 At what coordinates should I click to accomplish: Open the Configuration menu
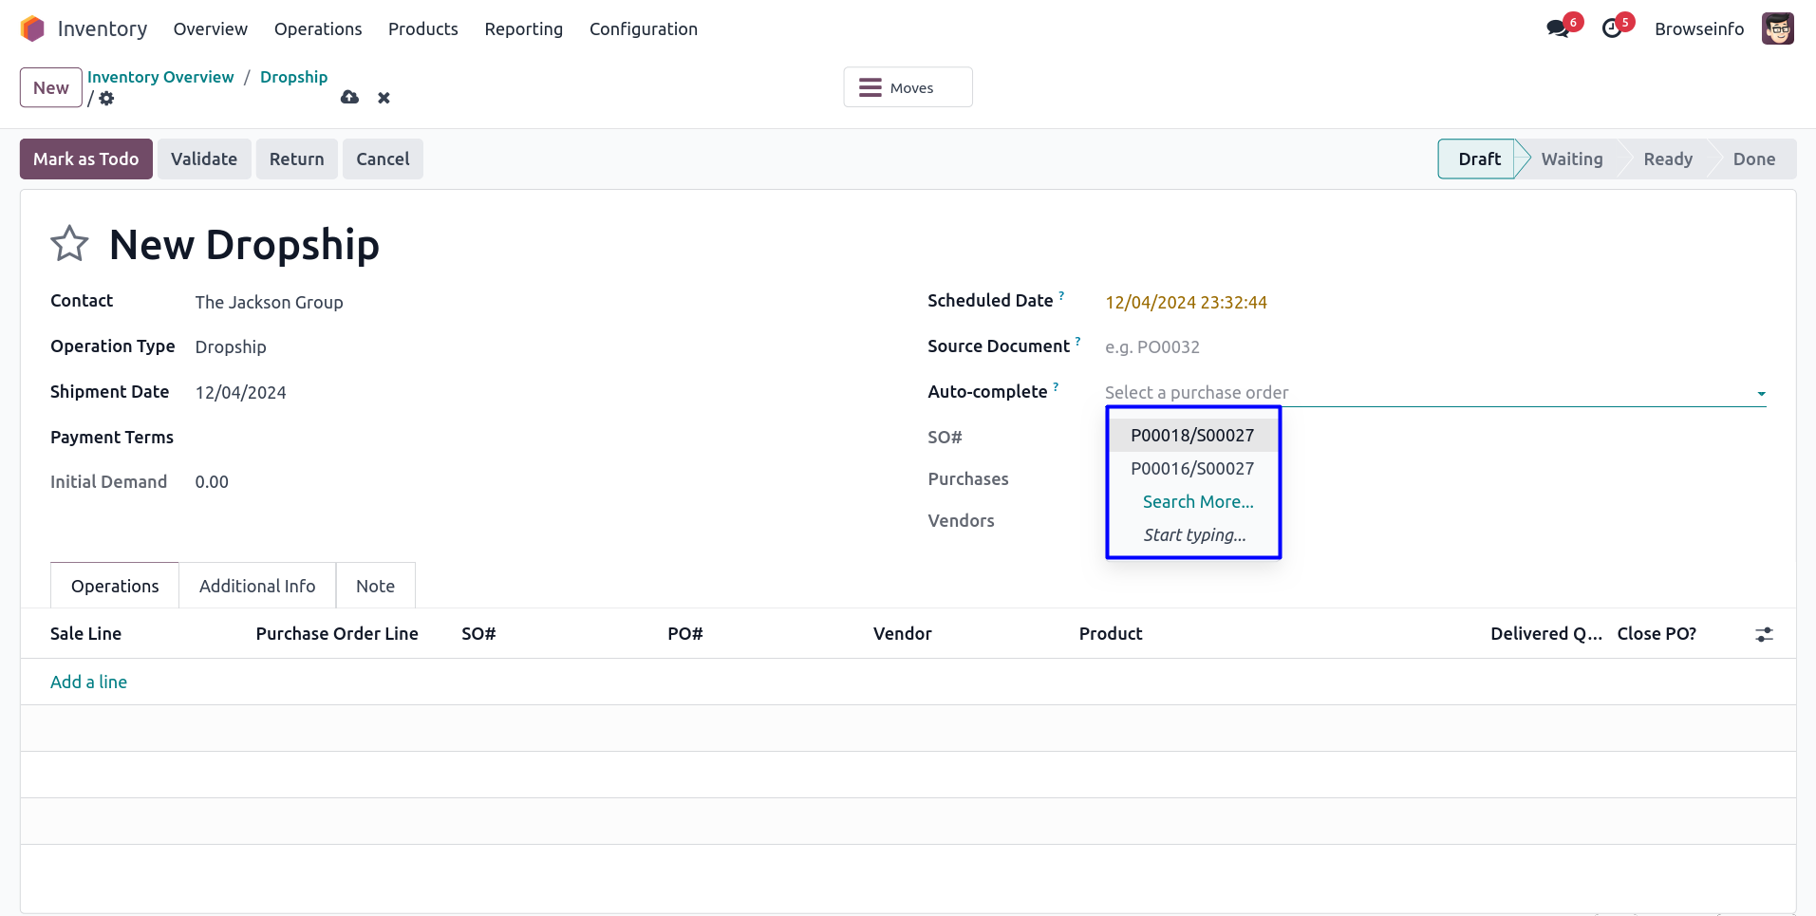643,29
